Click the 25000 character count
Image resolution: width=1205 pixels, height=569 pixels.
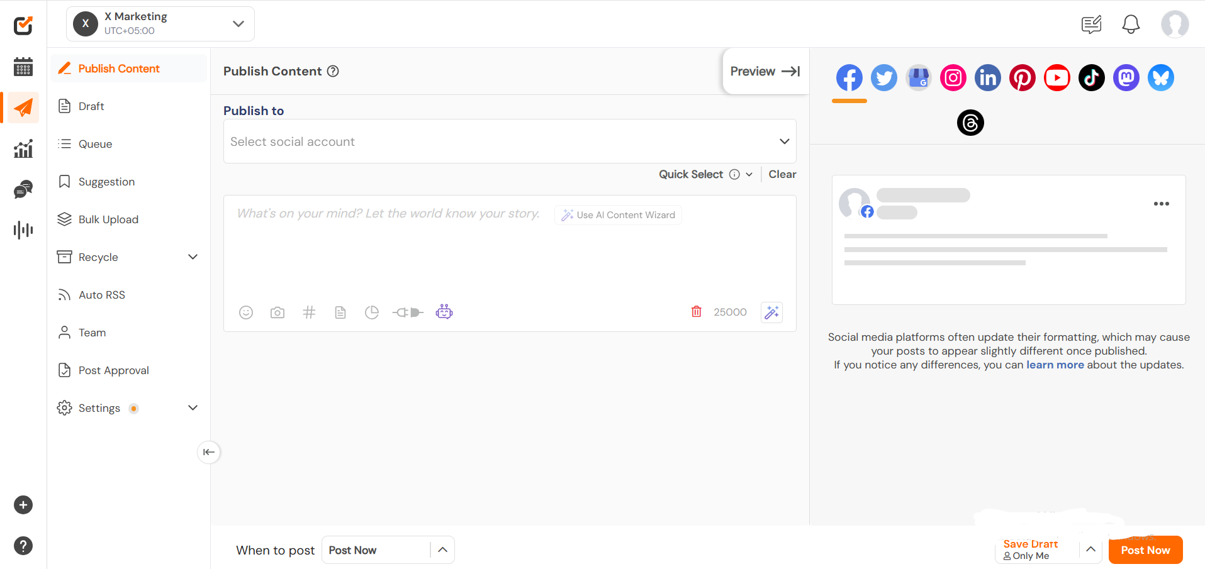coord(730,312)
